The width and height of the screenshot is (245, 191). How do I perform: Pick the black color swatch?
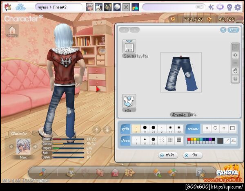tap(213, 139)
